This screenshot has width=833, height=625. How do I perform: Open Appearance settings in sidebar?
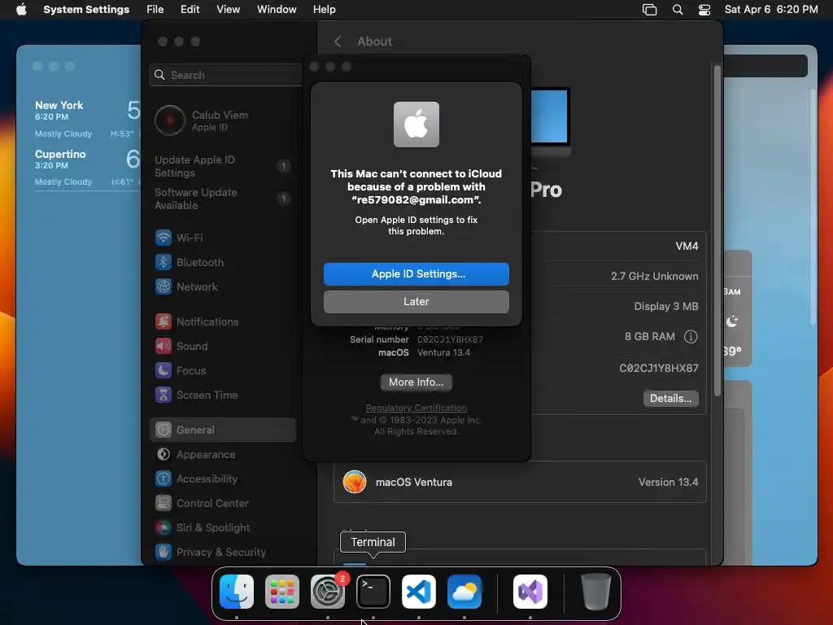pos(222,454)
